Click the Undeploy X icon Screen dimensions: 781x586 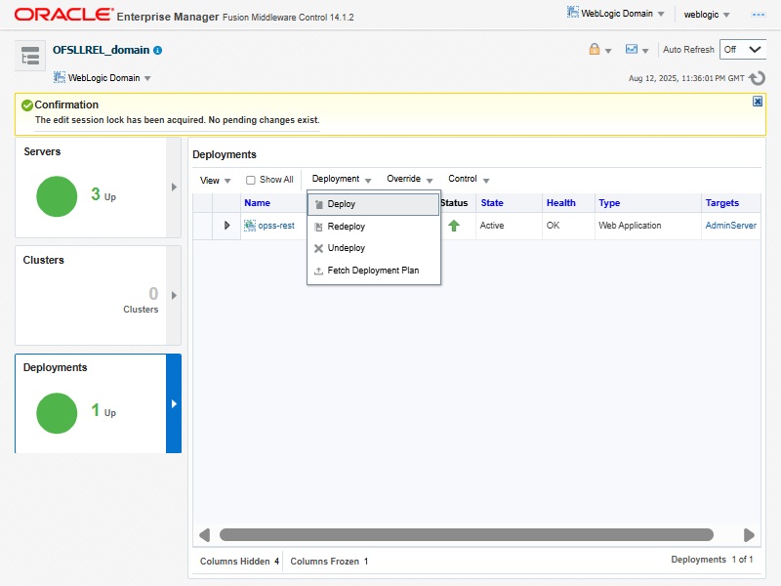319,248
